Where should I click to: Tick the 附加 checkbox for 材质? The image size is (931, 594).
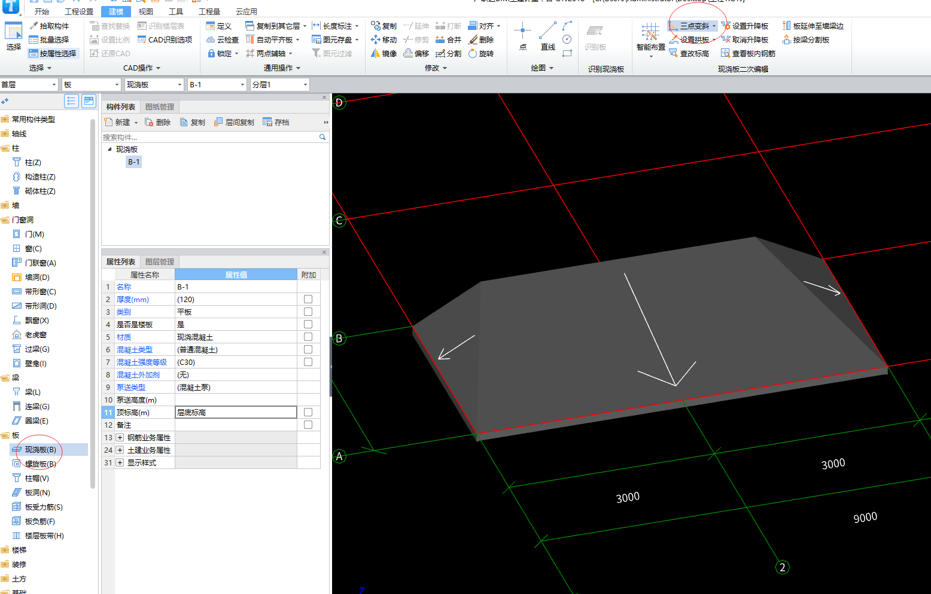[x=308, y=337]
